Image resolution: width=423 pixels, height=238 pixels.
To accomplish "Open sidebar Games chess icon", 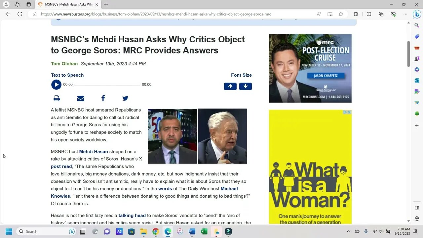I will coord(417,59).
